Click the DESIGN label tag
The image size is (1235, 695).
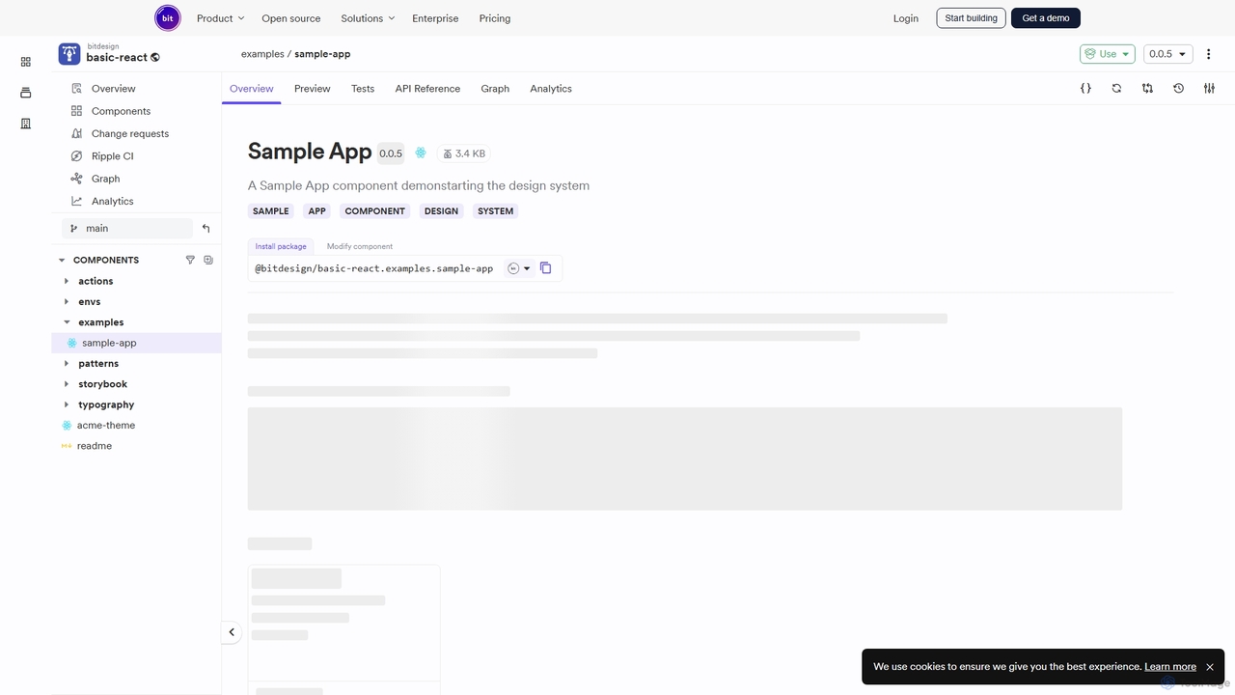tap(441, 211)
